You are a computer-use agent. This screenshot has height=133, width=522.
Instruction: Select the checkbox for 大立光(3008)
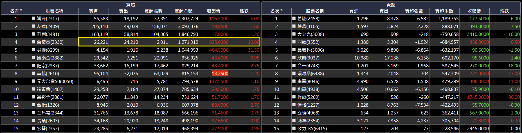pos(294,34)
